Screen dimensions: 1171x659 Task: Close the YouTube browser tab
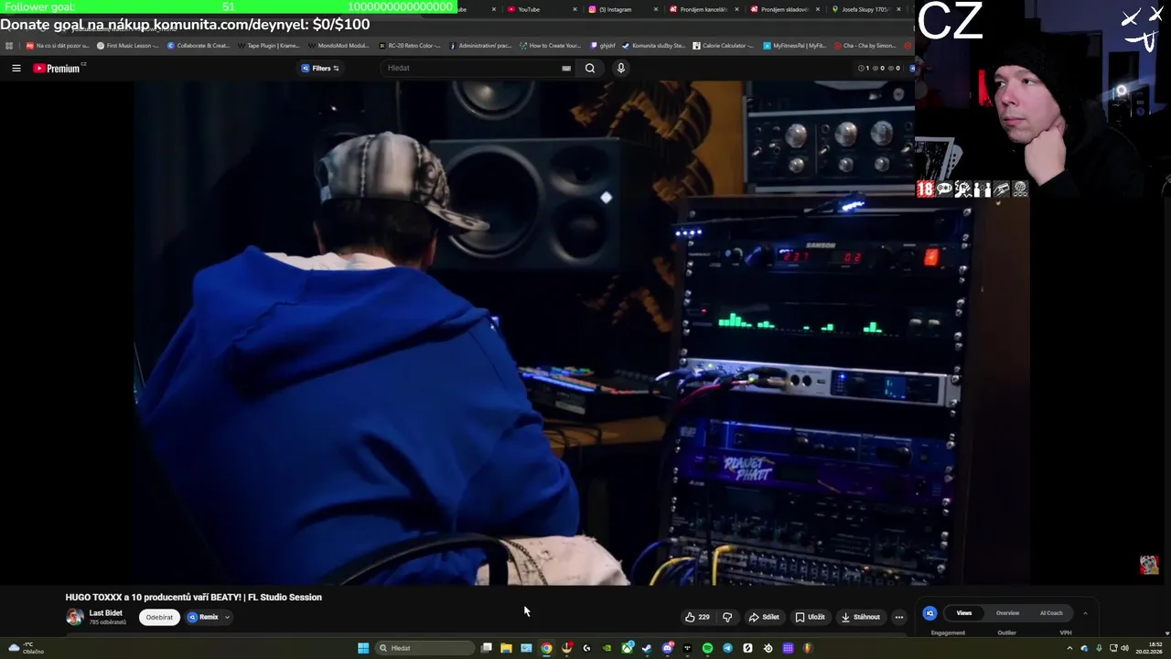point(575,9)
